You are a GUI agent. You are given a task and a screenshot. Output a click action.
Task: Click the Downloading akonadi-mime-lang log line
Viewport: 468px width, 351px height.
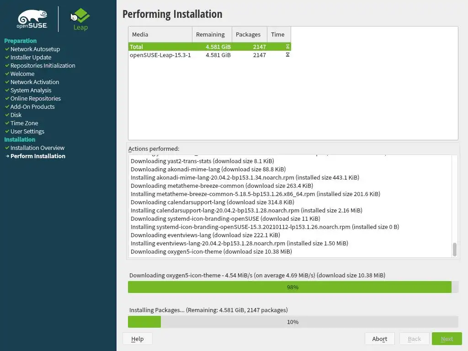pyautogui.click(x=208, y=169)
